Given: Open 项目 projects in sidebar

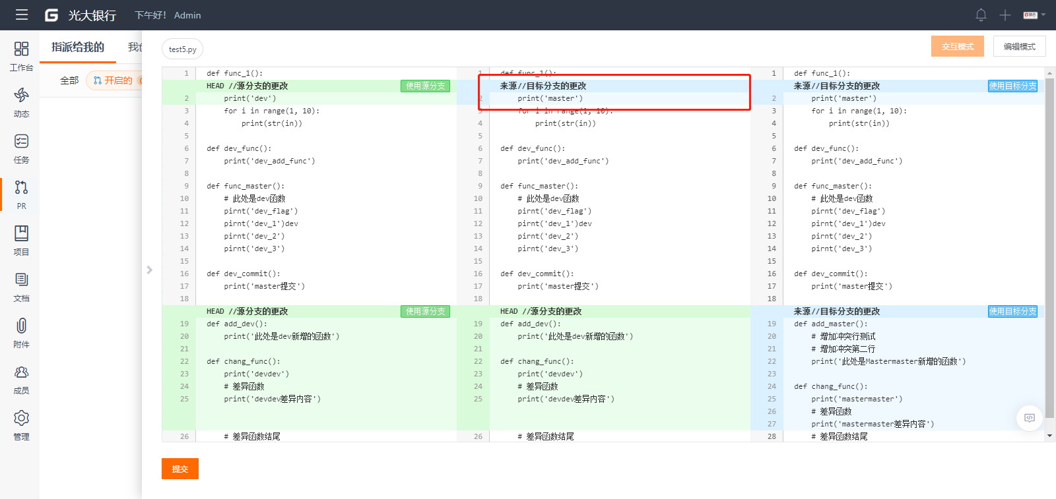Looking at the screenshot, I should point(21,241).
